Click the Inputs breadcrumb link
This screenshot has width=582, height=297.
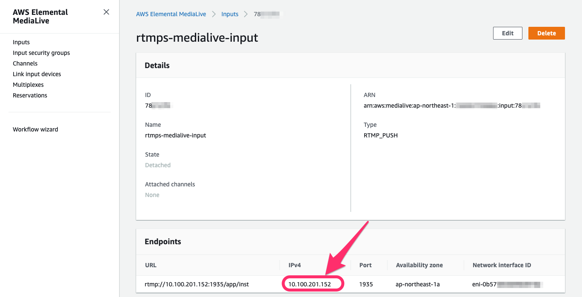point(230,14)
